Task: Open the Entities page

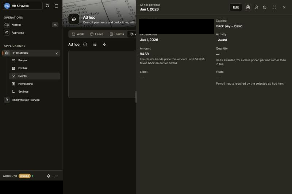Action: point(35,68)
